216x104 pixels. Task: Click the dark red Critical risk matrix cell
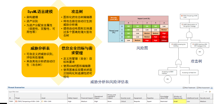pos(164,40)
